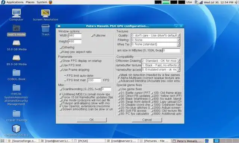Toggle Scanline blending checkbox

60,89
